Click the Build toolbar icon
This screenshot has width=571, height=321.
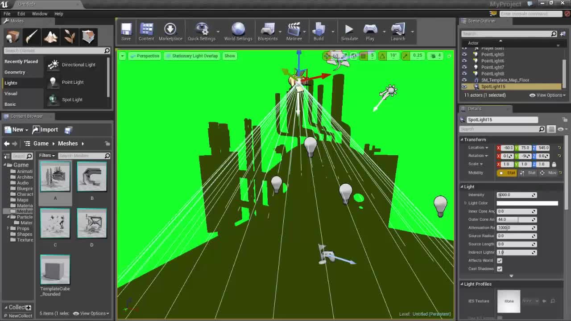[x=319, y=32]
